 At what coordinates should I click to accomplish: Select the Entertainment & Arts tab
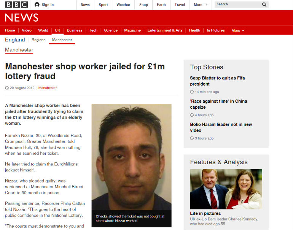165,30
